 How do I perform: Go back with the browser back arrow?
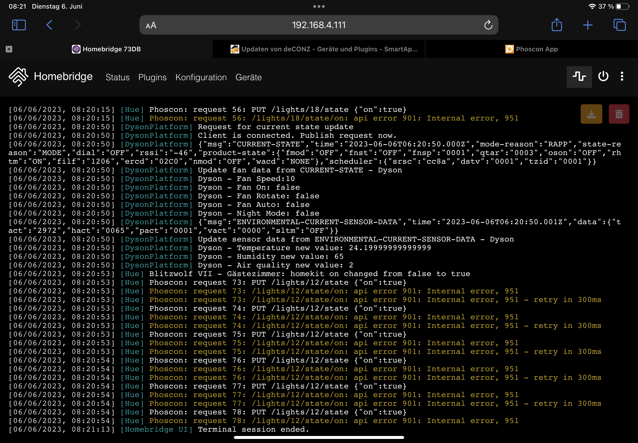point(49,25)
